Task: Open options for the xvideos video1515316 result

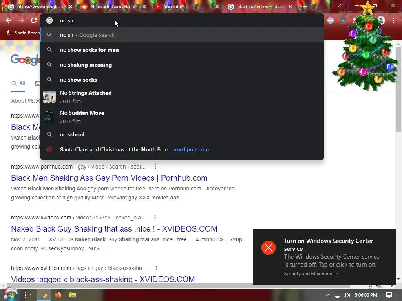Action: pos(155,218)
